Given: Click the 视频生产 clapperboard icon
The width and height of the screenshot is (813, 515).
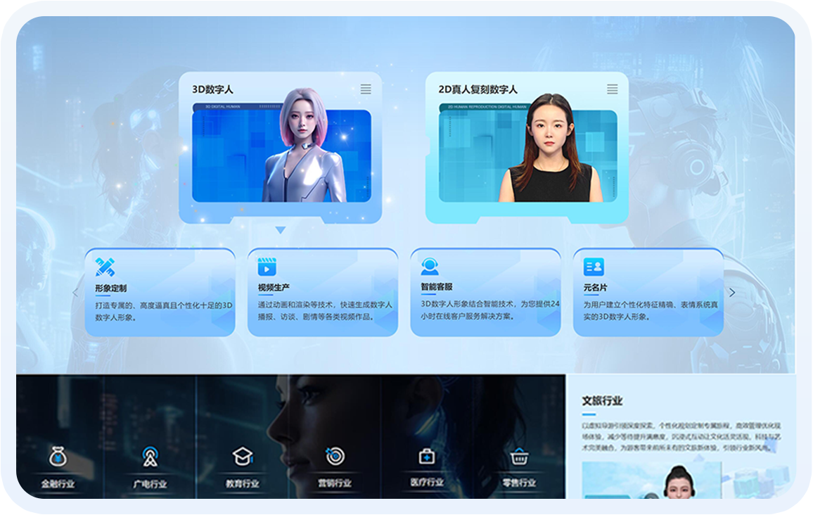Looking at the screenshot, I should pyautogui.click(x=267, y=267).
